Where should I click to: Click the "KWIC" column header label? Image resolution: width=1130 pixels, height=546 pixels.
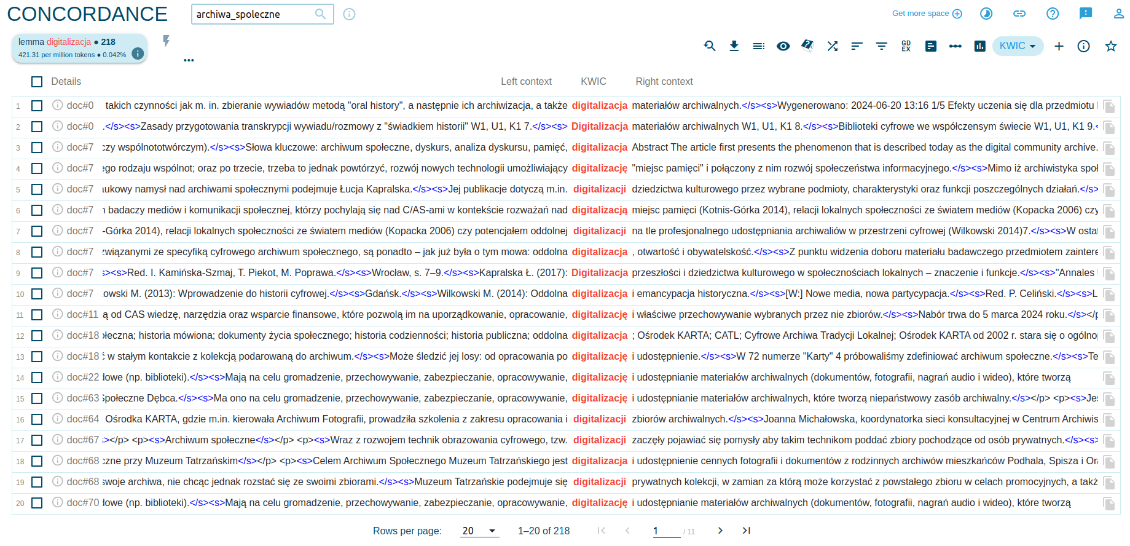point(594,82)
